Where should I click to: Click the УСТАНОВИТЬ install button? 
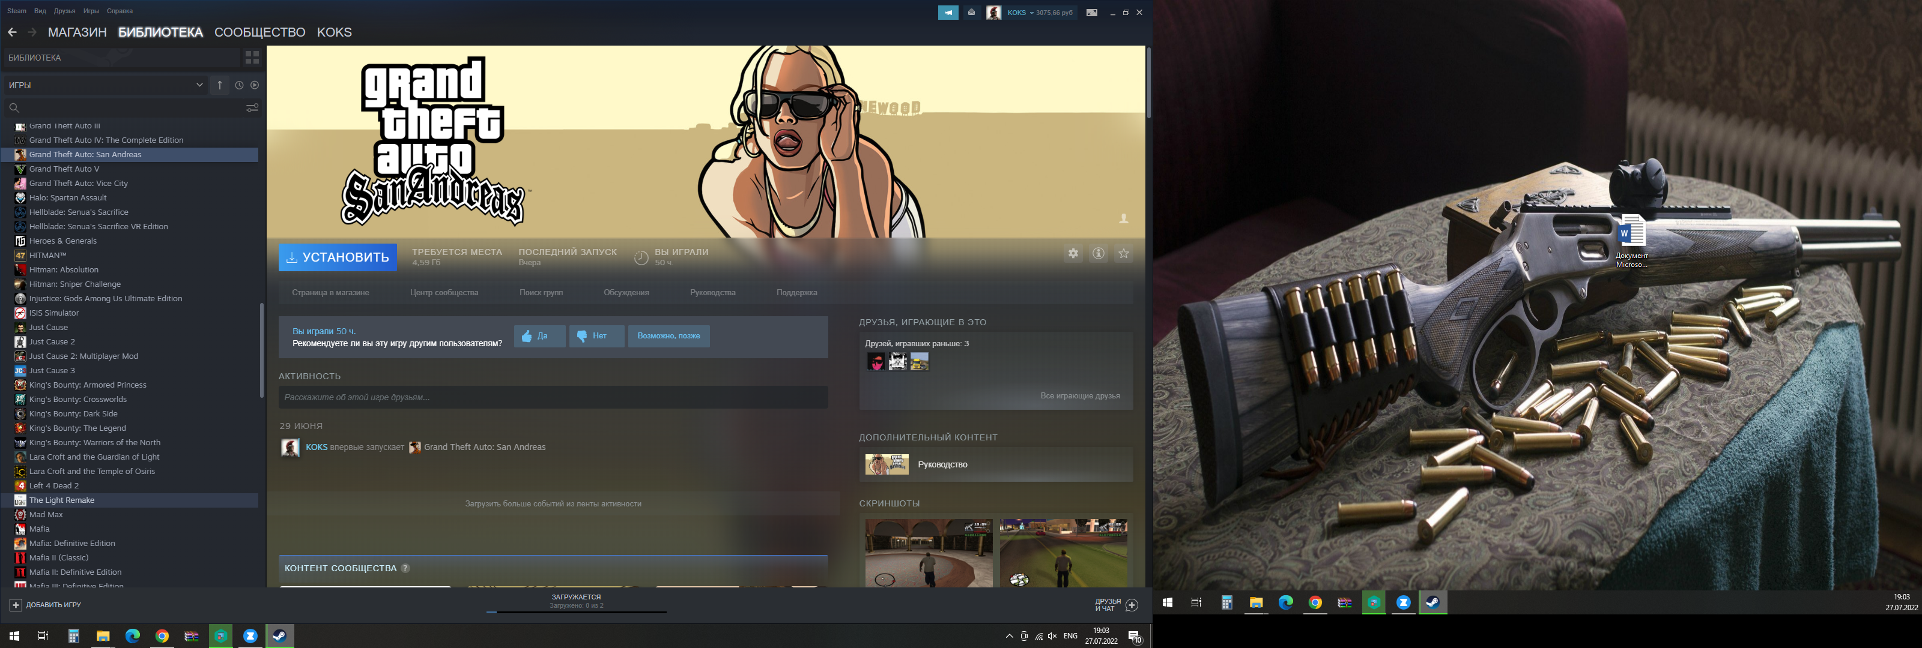[337, 257]
